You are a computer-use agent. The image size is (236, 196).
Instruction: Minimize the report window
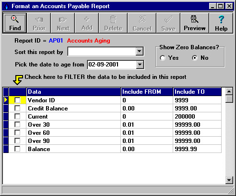[212, 6]
